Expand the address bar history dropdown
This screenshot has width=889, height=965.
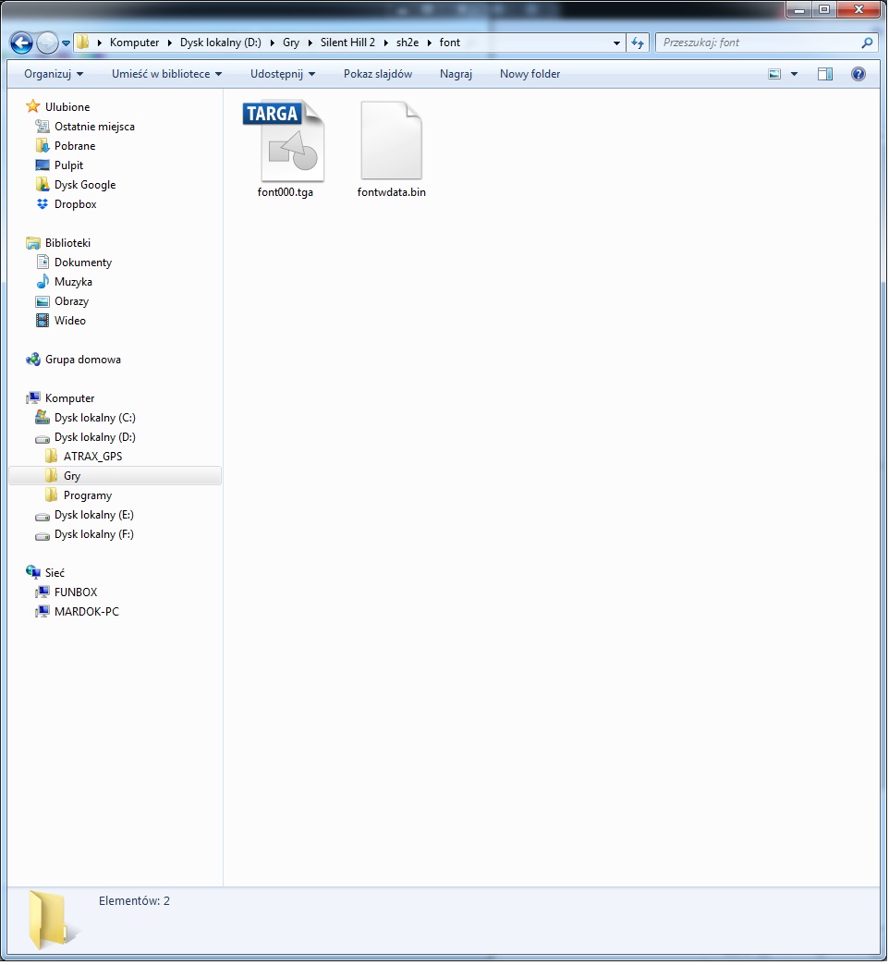tap(616, 43)
